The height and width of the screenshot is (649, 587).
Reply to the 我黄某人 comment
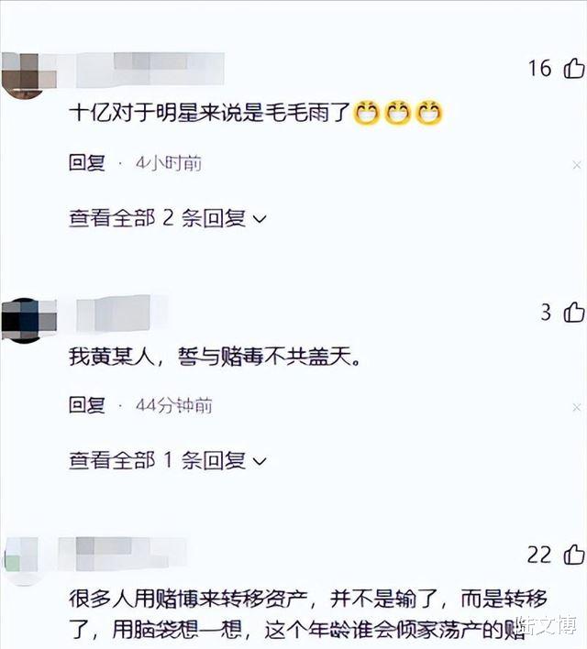(86, 405)
